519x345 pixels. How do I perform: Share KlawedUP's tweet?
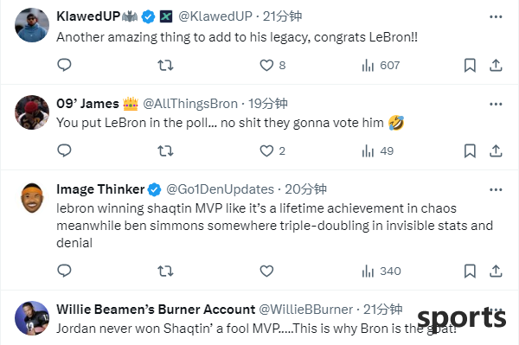496,65
